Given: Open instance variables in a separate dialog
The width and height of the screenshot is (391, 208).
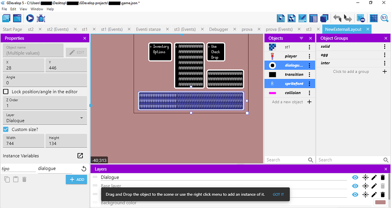Looking at the screenshot, I should 80,156.
